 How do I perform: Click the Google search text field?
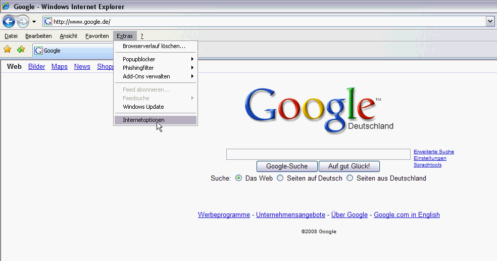(x=318, y=154)
